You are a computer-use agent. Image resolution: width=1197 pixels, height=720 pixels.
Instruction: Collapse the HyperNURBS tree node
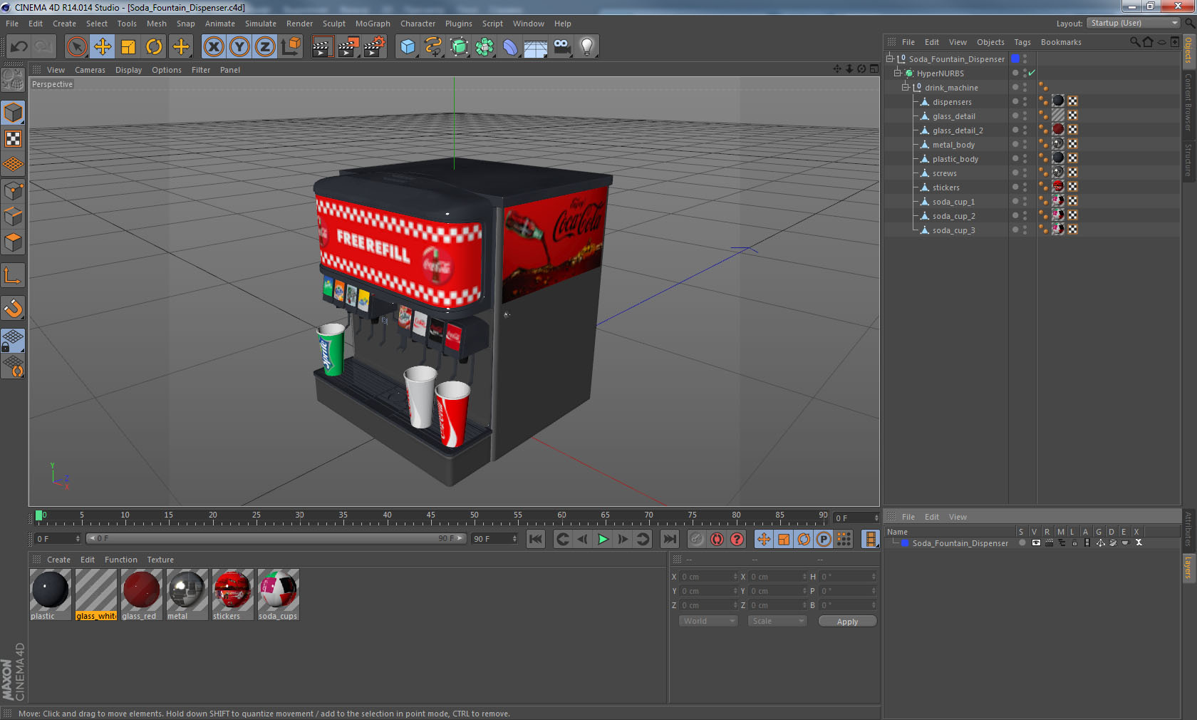coord(898,73)
